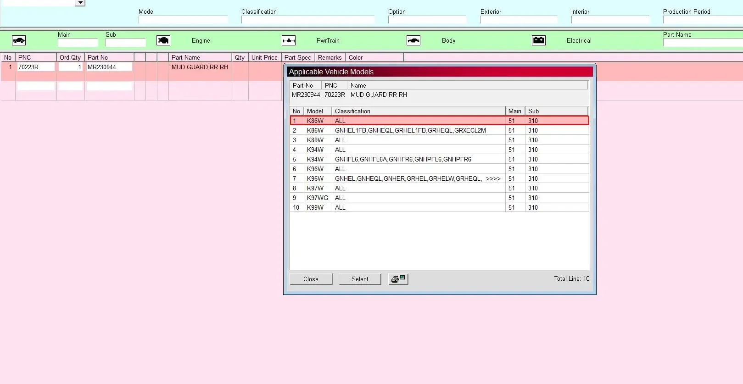743x384 pixels.
Task: Click the Sub group input field
Action: (x=125, y=43)
